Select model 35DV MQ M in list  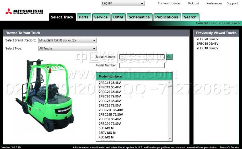[107, 133]
